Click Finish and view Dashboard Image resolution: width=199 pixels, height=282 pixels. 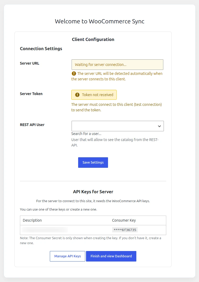click(111, 256)
